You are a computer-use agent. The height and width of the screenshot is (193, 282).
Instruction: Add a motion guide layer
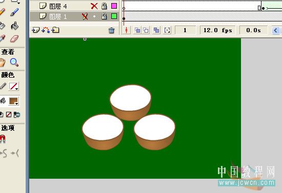coord(46,30)
